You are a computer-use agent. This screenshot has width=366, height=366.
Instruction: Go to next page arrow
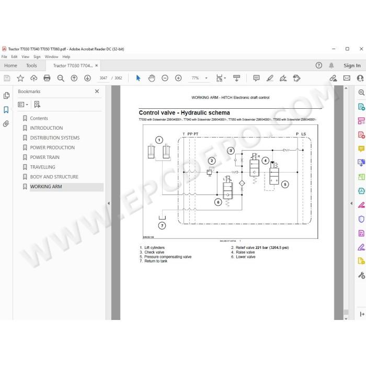(x=87, y=78)
